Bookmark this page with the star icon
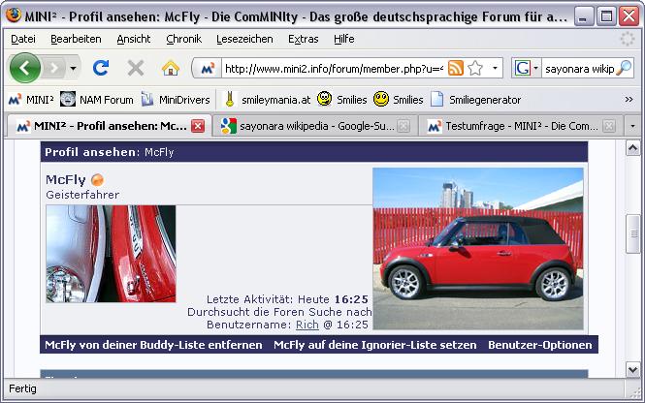 click(475, 68)
